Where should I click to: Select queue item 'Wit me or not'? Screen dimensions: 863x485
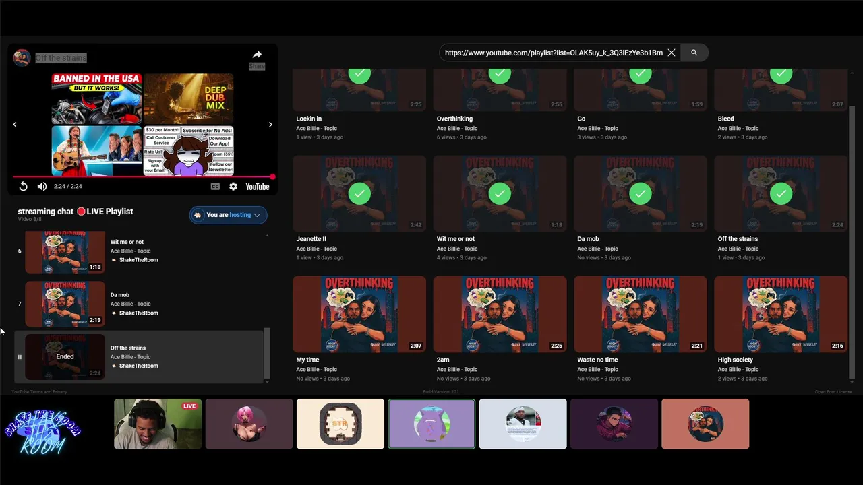[x=140, y=251]
